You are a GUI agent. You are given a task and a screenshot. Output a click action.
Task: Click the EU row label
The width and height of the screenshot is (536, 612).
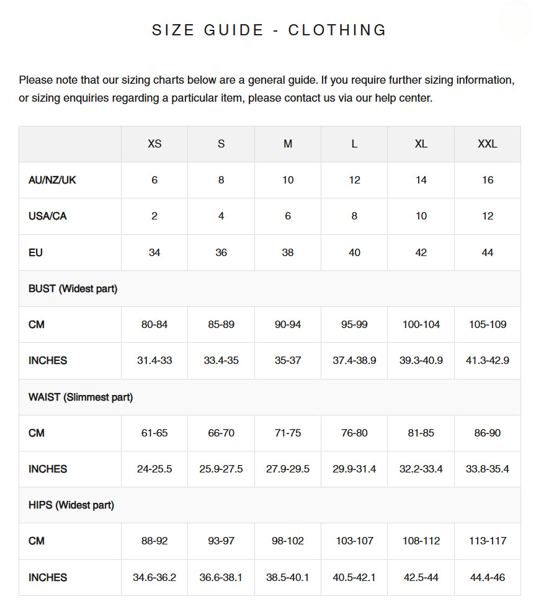tap(35, 252)
